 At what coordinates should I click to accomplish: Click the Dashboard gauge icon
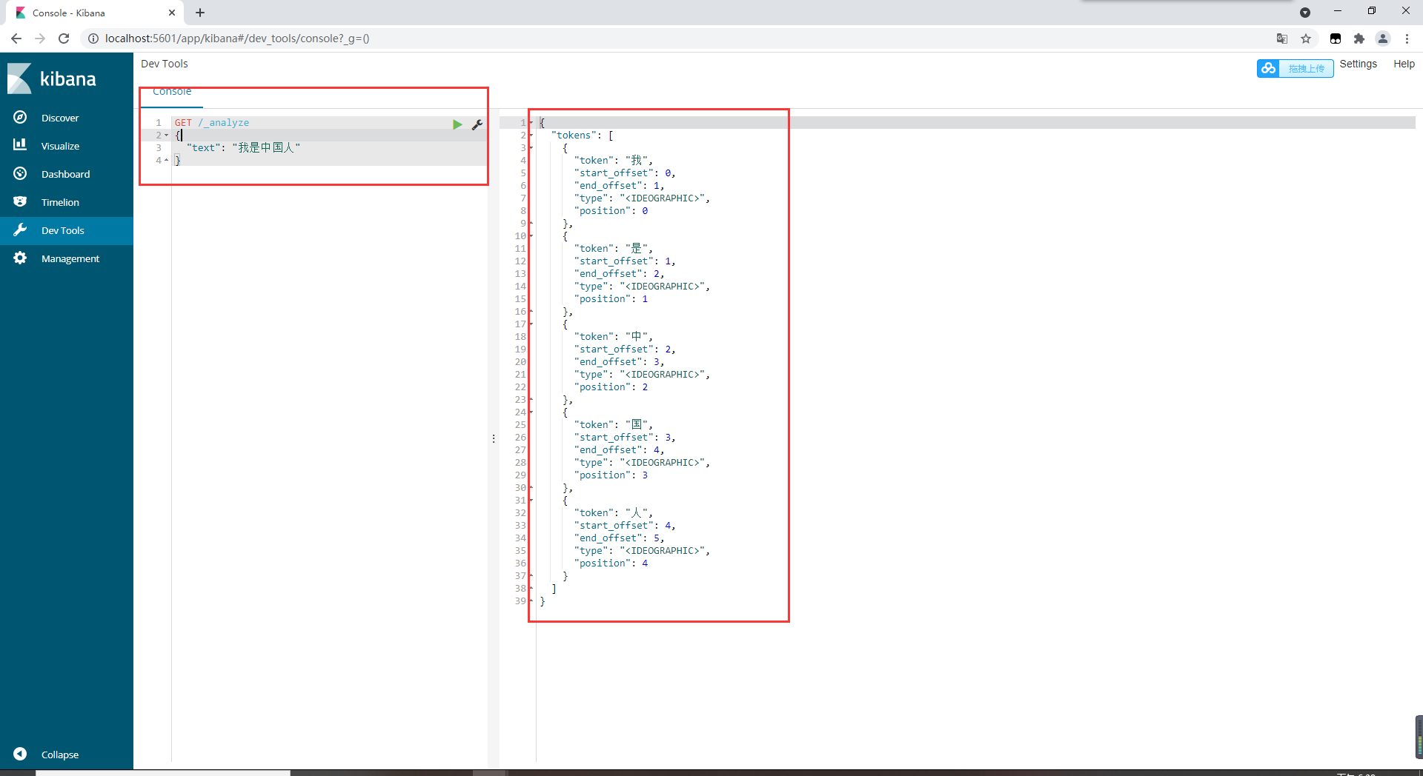click(x=20, y=173)
